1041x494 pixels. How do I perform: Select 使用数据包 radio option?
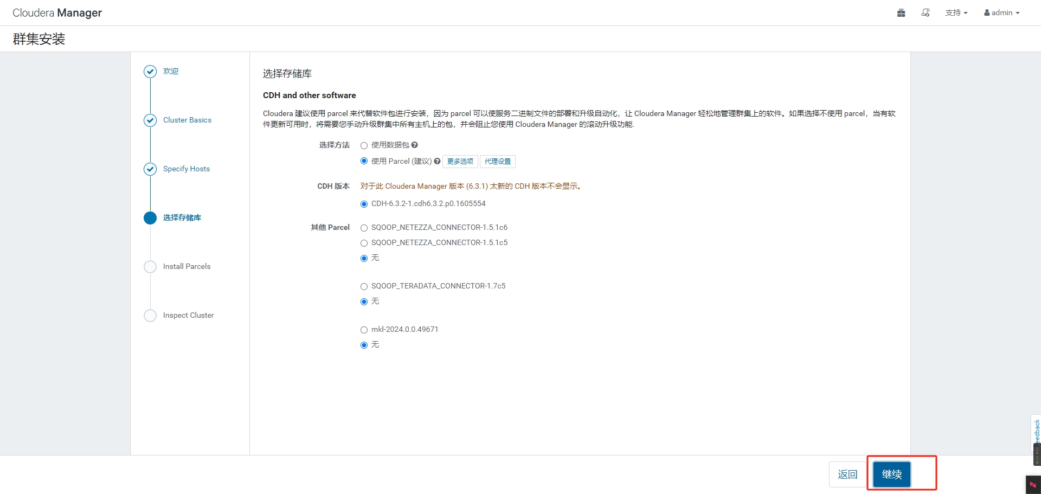coord(364,145)
